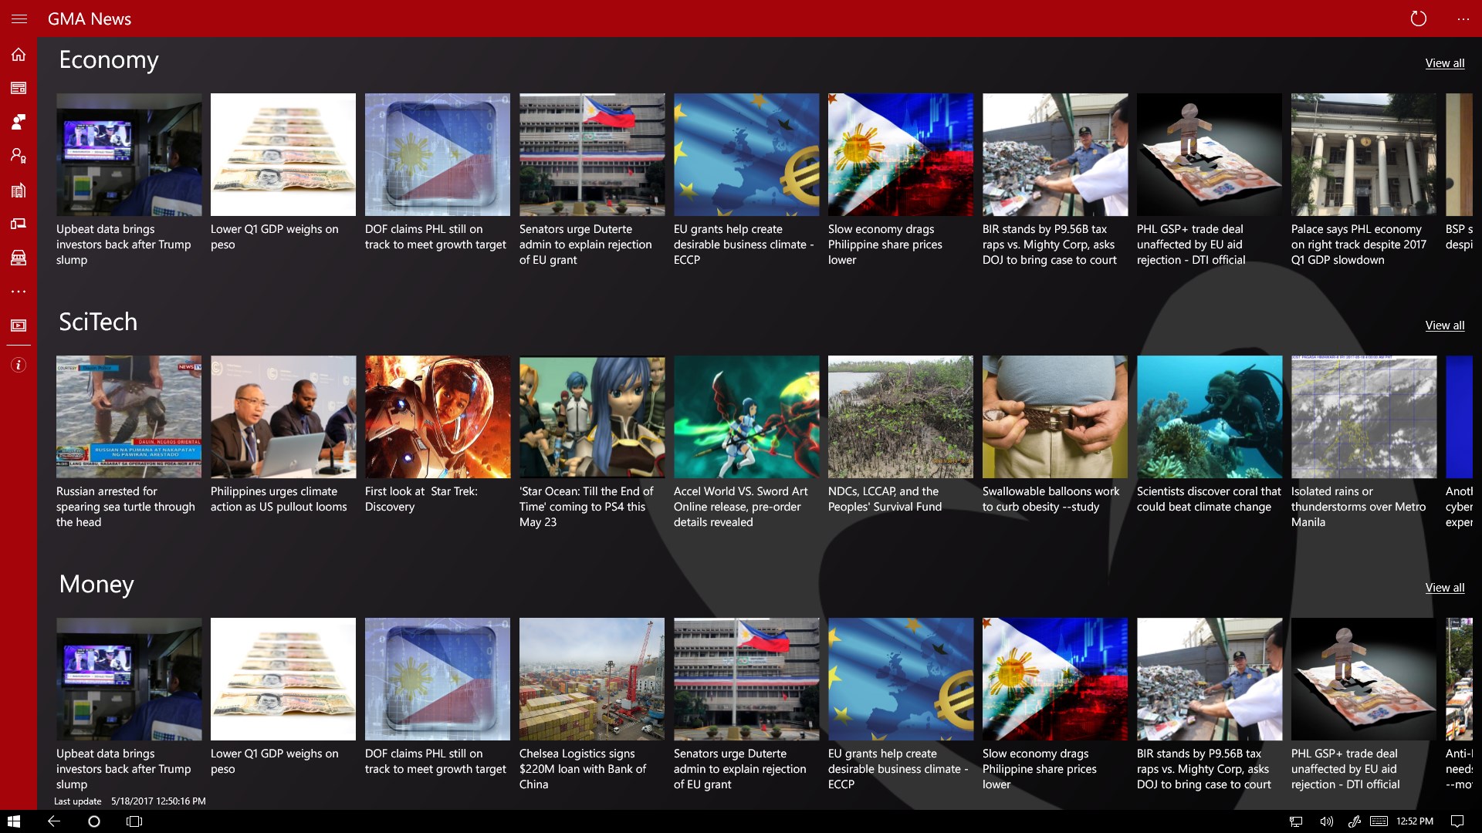The image size is (1482, 833).
Task: Open the info about icon
Action: [x=19, y=365]
